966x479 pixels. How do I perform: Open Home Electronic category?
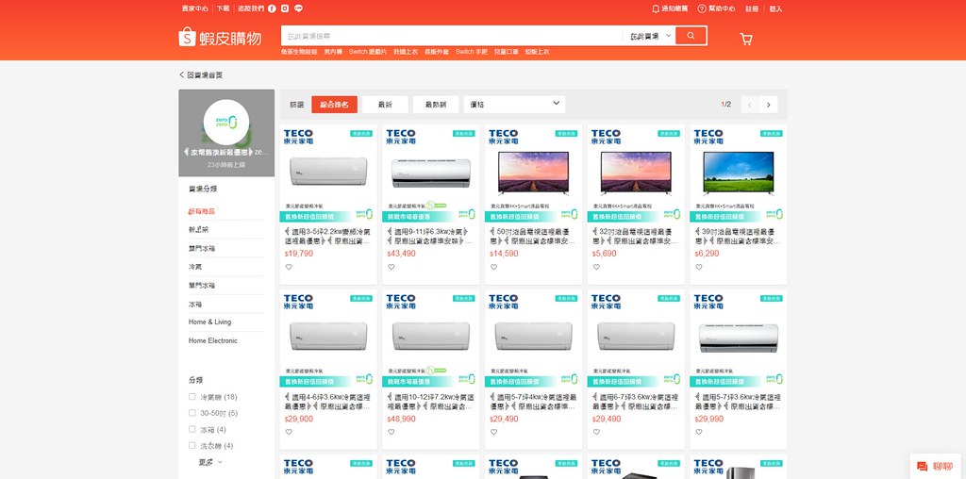click(x=212, y=340)
